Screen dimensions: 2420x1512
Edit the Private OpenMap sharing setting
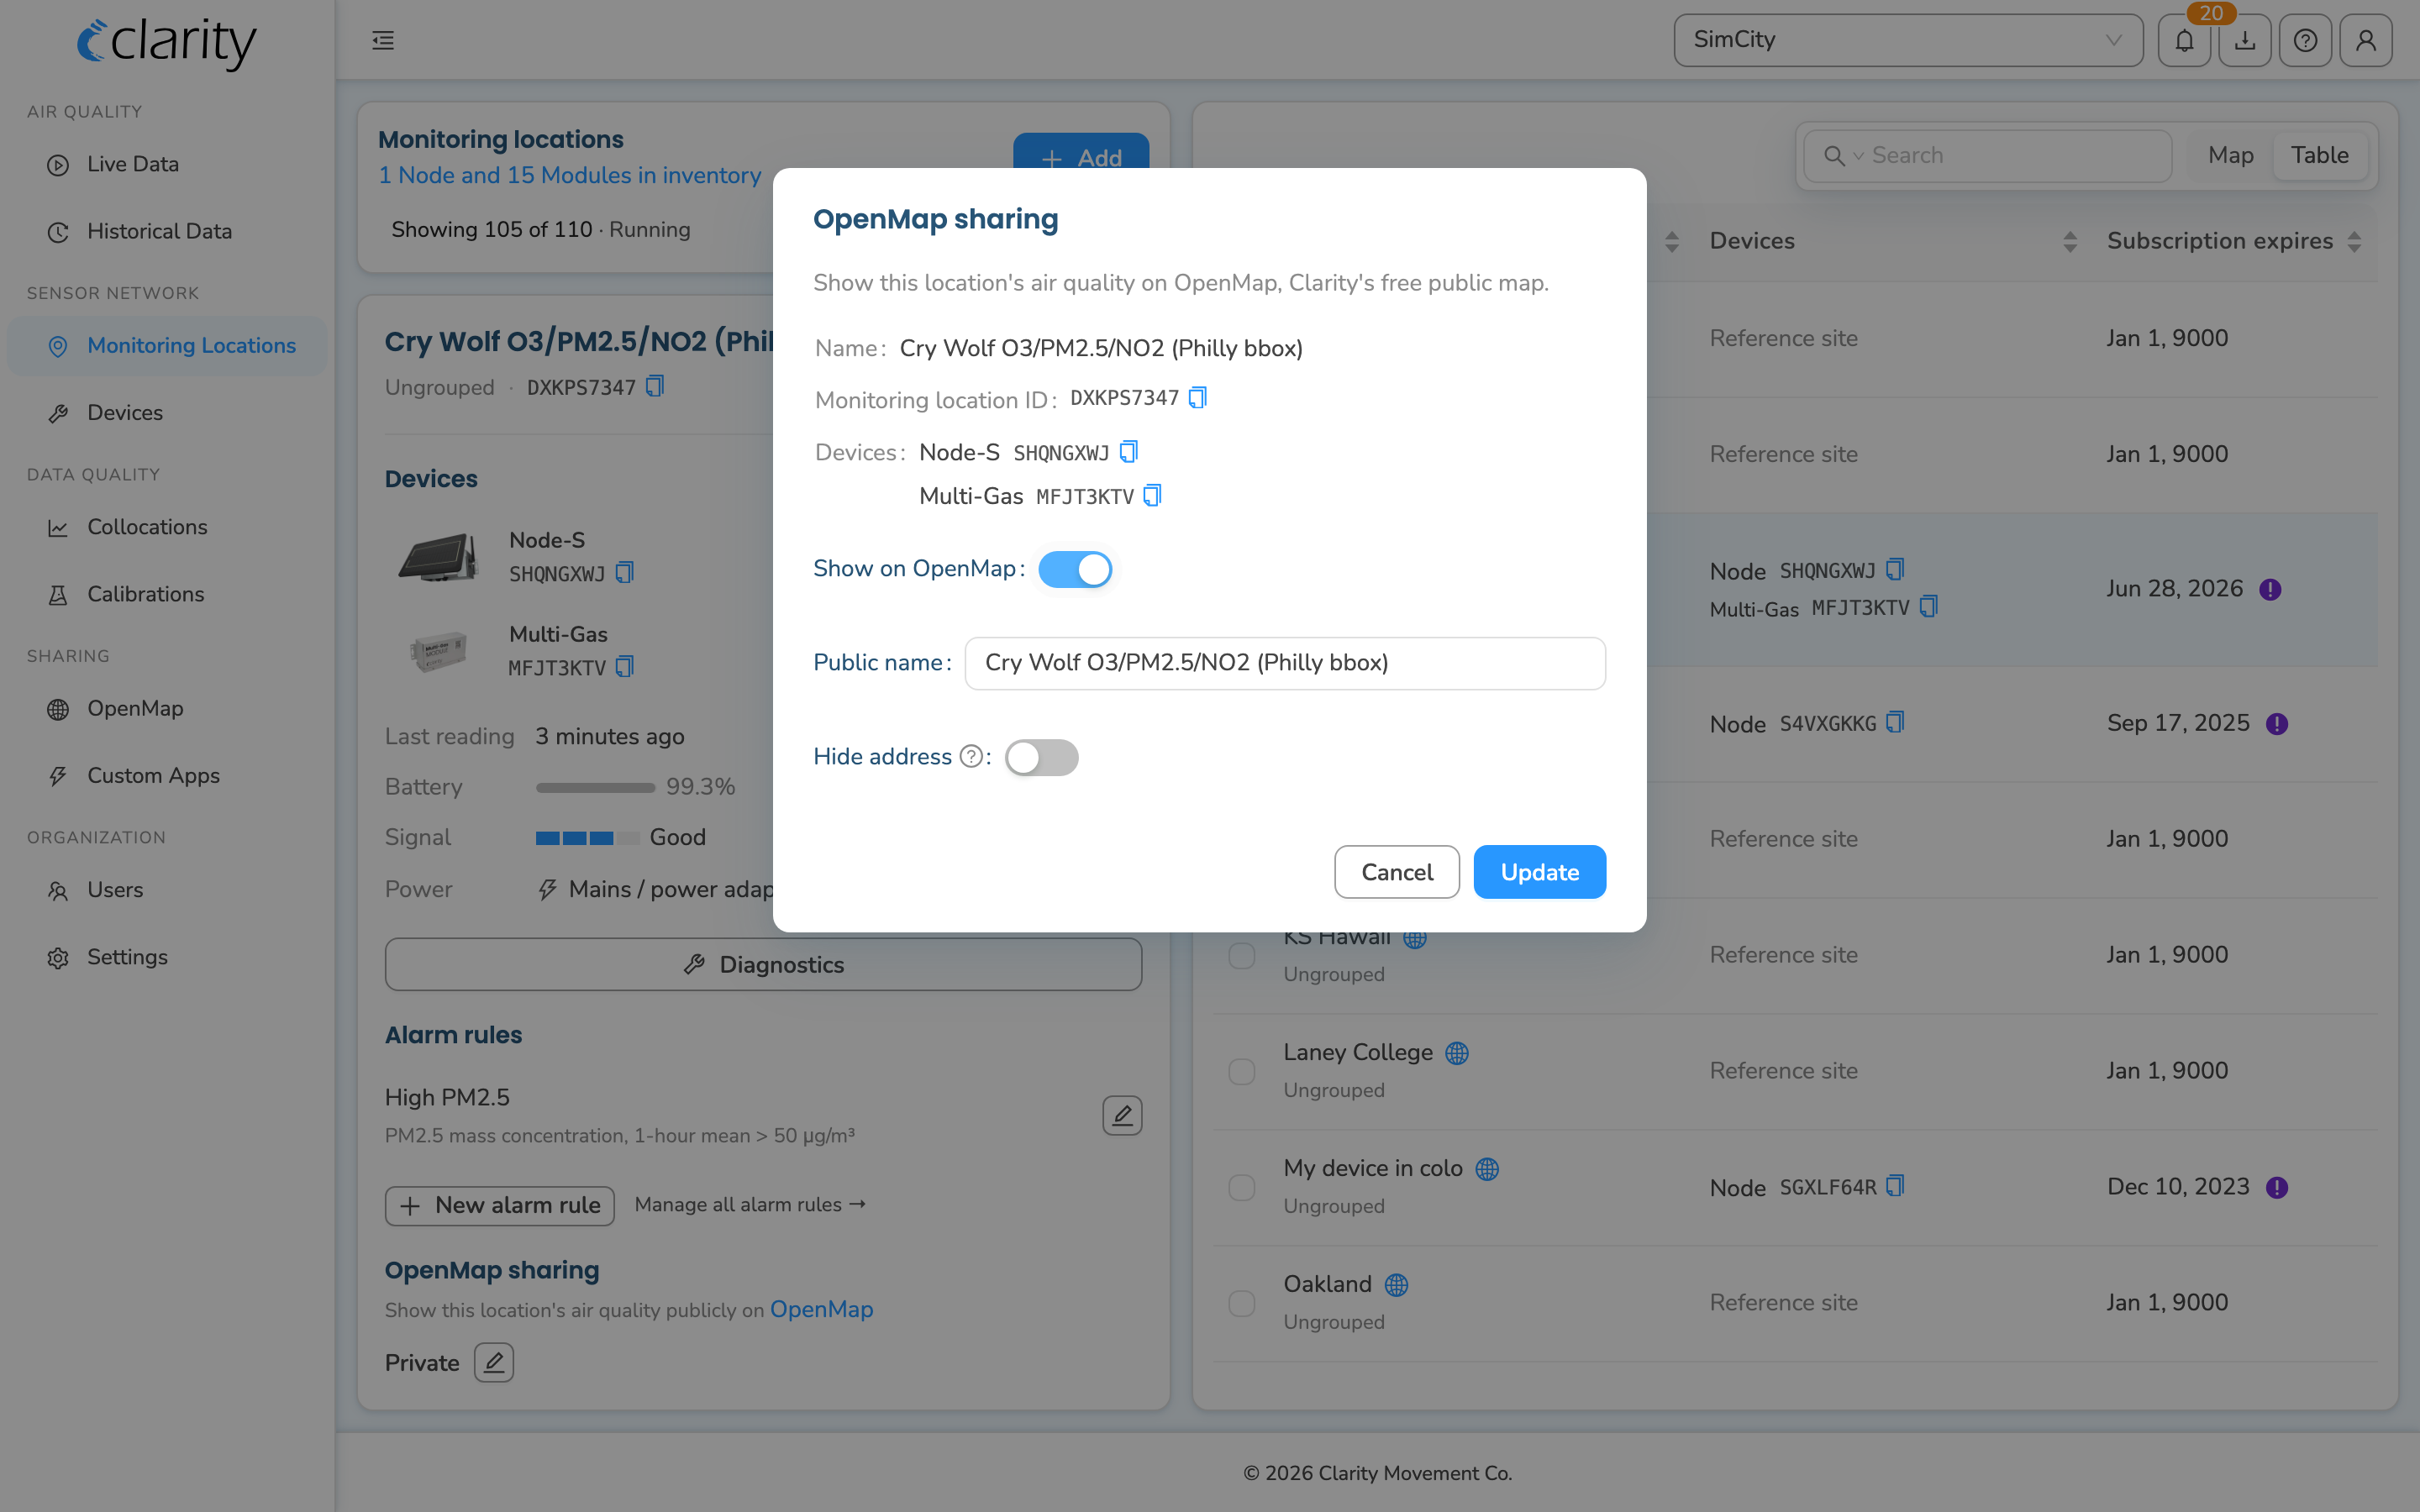[x=494, y=1362]
